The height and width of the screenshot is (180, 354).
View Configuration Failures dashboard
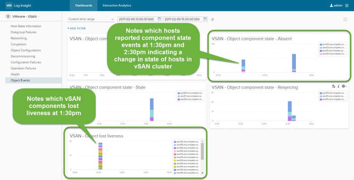(x=26, y=62)
